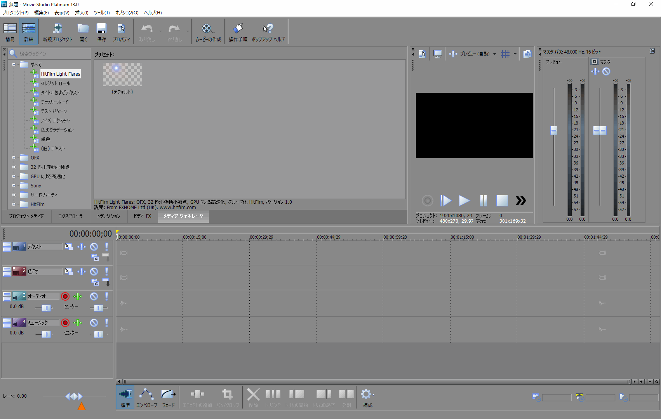Open a project with 開く icon

point(83,32)
